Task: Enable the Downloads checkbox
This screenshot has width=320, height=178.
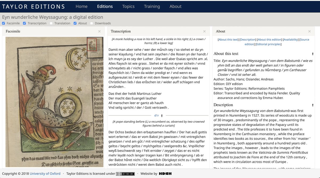Action: 92,23
